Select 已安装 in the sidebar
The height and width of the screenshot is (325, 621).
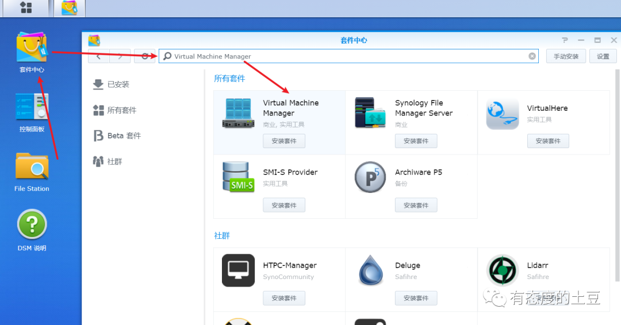[x=111, y=84]
